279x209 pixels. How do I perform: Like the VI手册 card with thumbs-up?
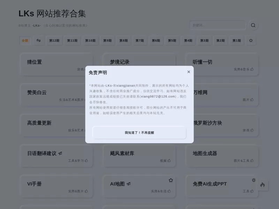[x=86, y=191]
